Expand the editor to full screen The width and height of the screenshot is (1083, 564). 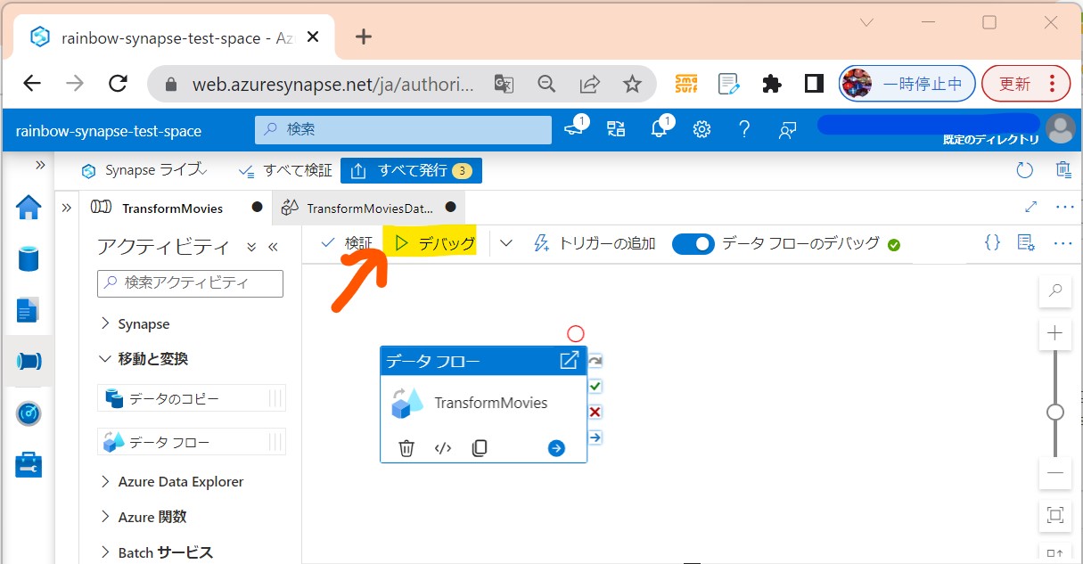tap(1031, 207)
